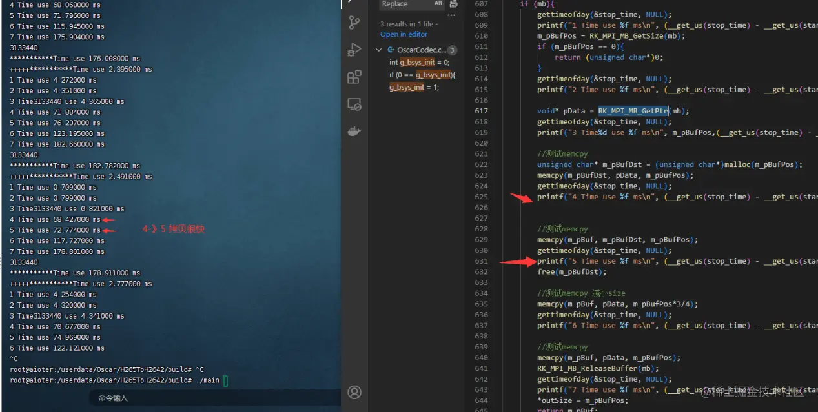Click terminal line '1 Time use 0.709000 ms'
The image size is (818, 412).
point(53,187)
